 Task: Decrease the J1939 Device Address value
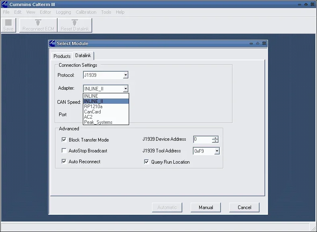[x=215, y=141]
